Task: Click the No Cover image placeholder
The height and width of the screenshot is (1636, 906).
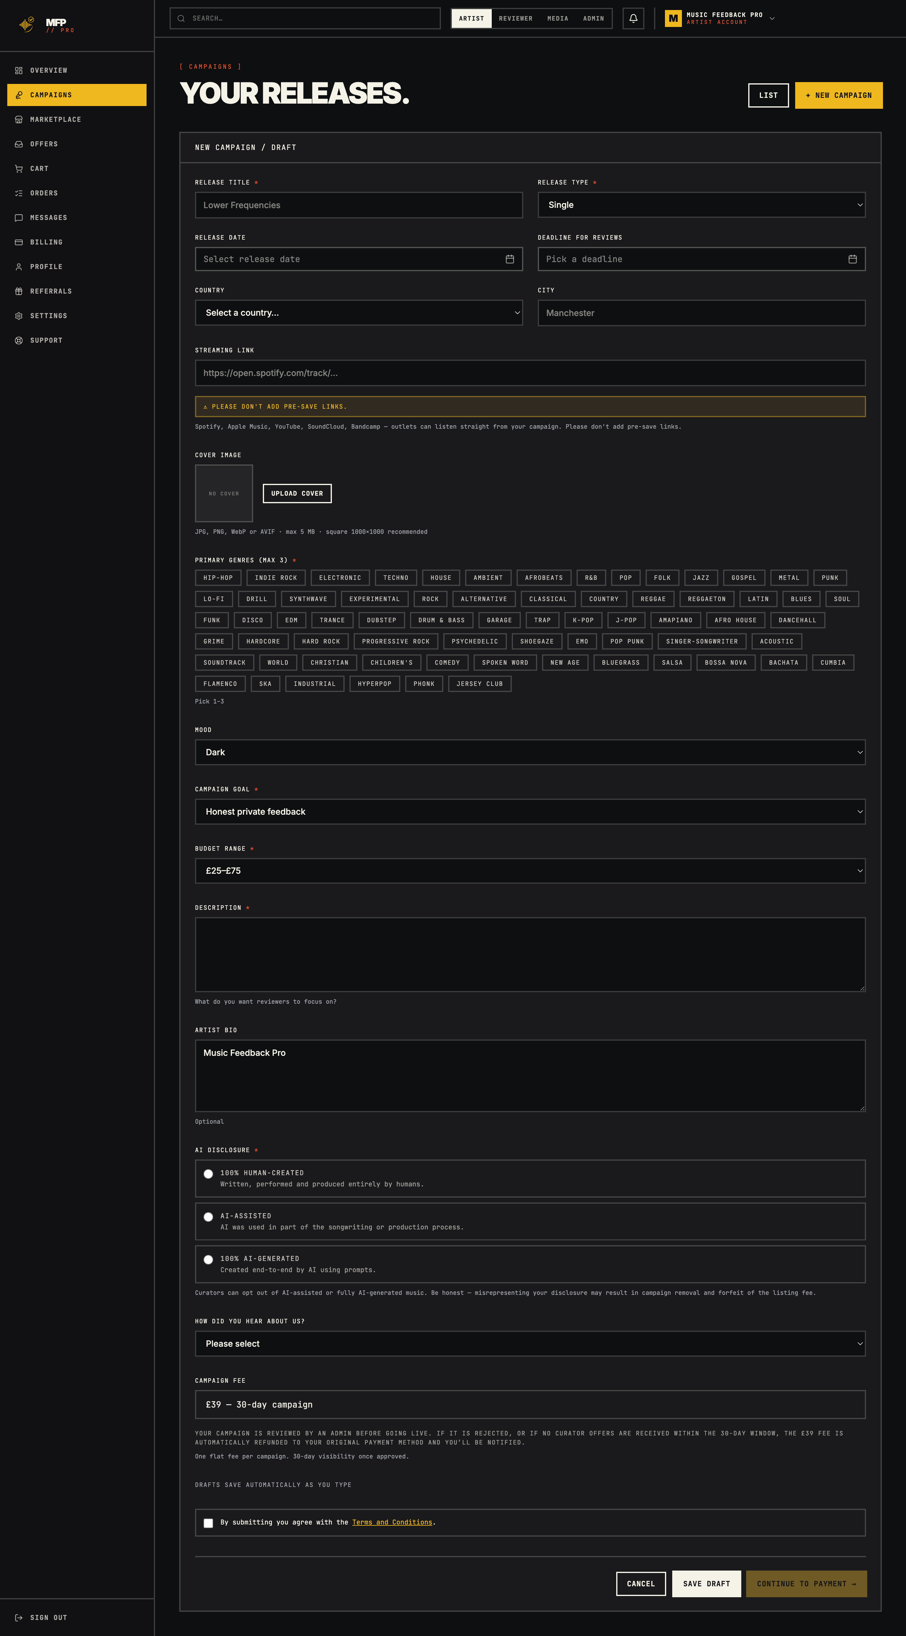Action: 224,494
